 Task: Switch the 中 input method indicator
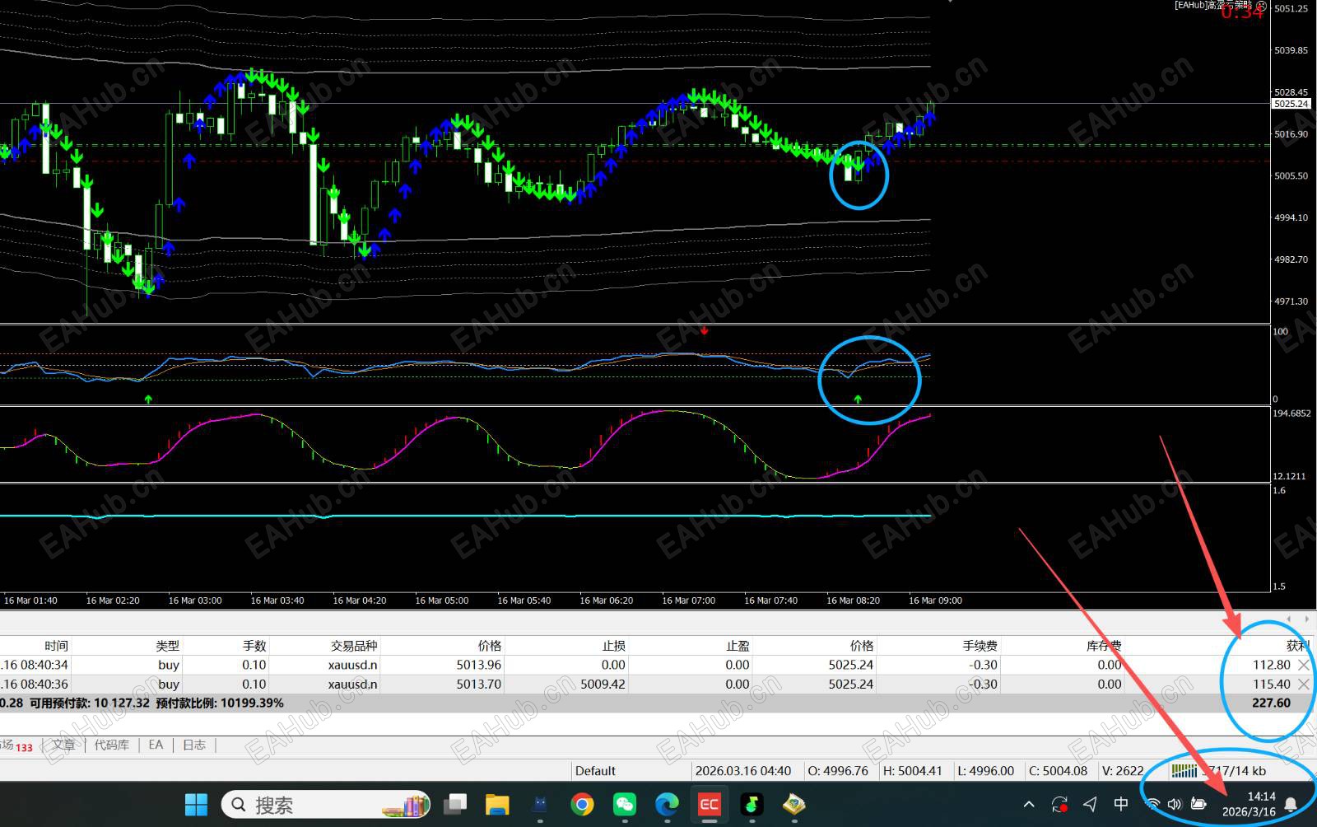click(1121, 804)
